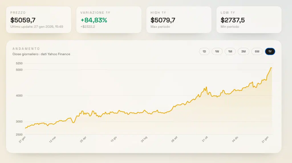This screenshot has height=163, width=292.
Task: Switch chart to 1W range
Action: coord(217,51)
